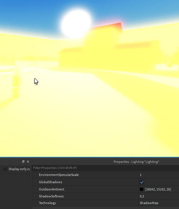Focus the Filter Properties search field
This screenshot has height=209, width=179.
(105, 168)
